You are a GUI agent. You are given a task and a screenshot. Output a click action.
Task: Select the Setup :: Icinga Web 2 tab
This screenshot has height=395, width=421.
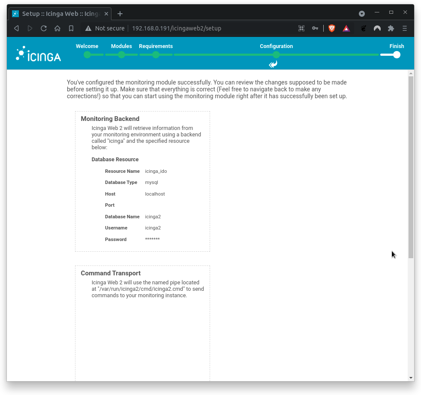60,13
